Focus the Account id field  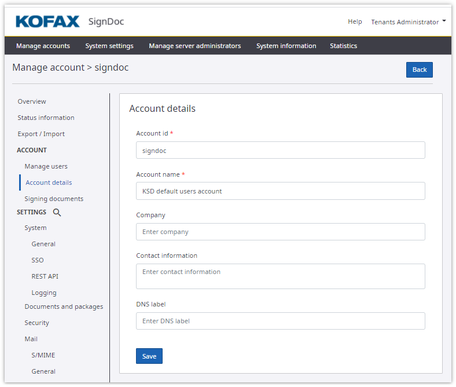click(280, 150)
